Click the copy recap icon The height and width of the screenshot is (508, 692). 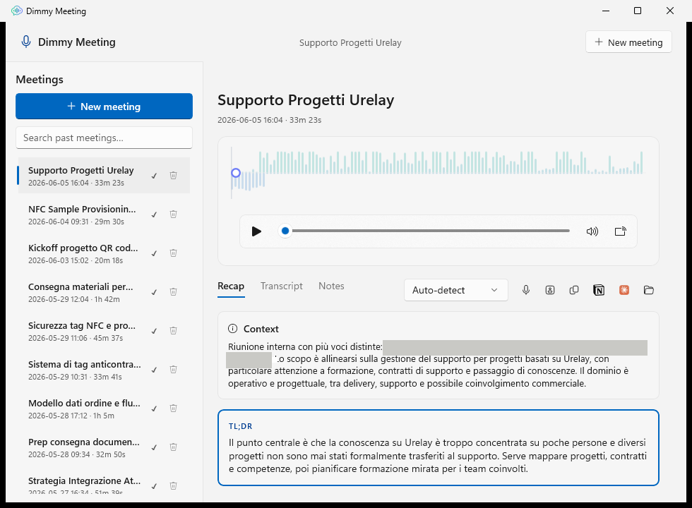[574, 290]
